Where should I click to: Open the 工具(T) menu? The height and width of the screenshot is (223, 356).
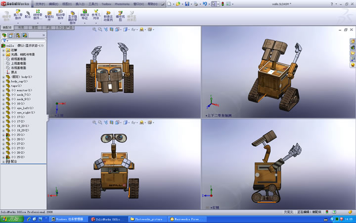(x=93, y=4)
